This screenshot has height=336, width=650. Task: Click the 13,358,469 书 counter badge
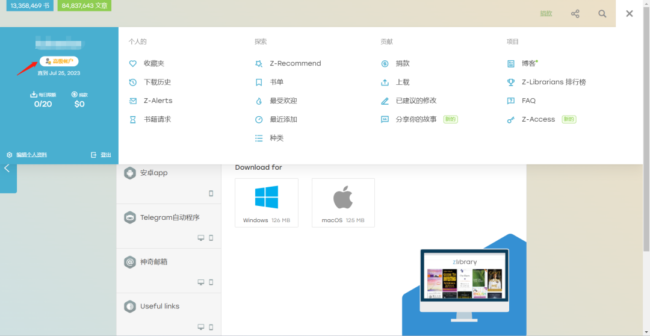[30, 6]
